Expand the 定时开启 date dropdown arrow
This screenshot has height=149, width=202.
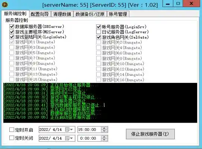coord(71,129)
